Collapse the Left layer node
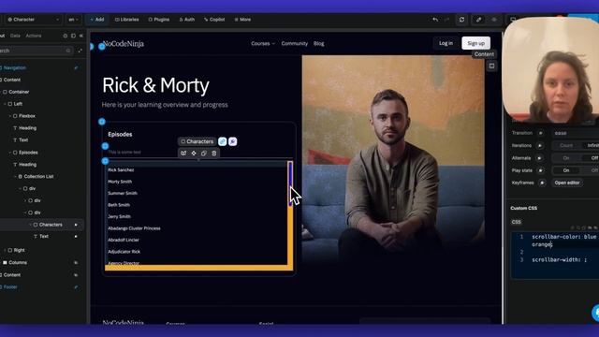 (5, 104)
